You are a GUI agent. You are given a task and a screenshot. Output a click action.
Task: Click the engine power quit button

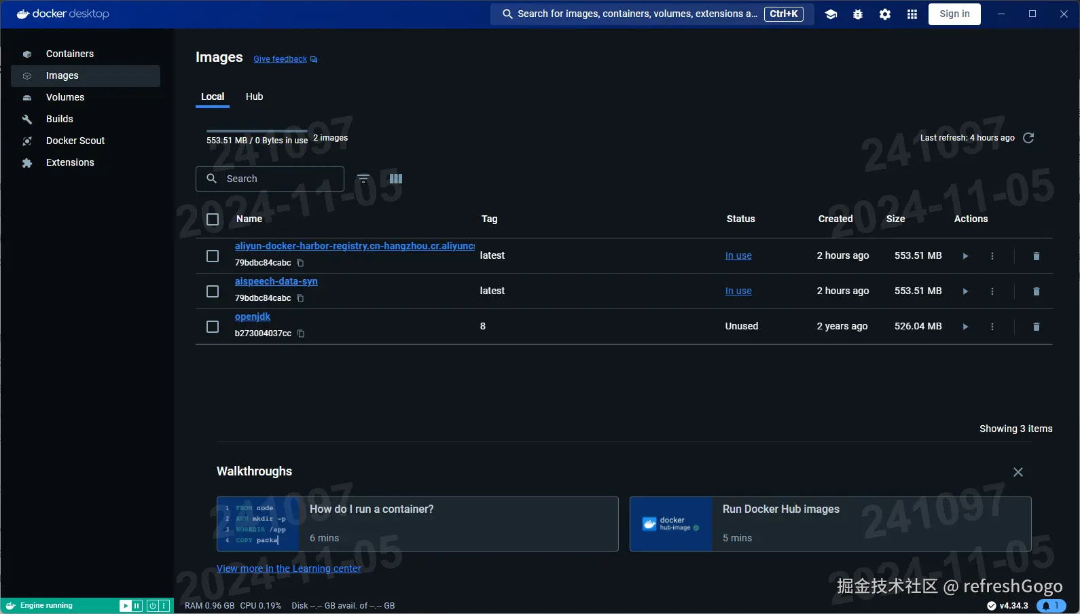click(x=152, y=606)
